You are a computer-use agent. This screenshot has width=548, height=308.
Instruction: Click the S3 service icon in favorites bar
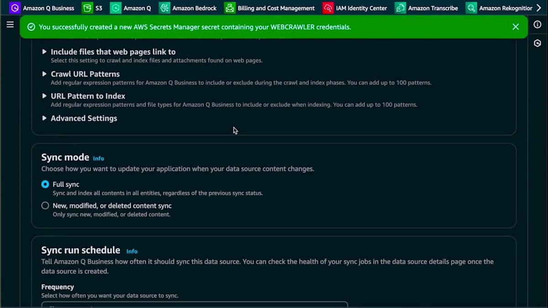(87, 8)
